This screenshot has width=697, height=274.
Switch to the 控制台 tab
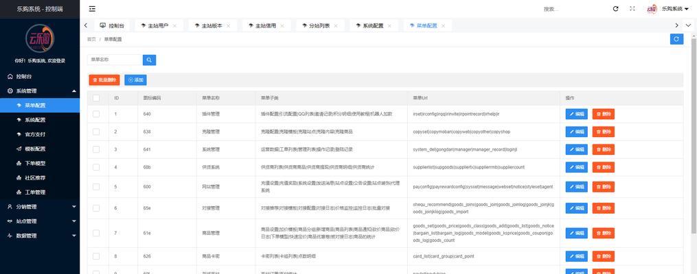(x=111, y=26)
